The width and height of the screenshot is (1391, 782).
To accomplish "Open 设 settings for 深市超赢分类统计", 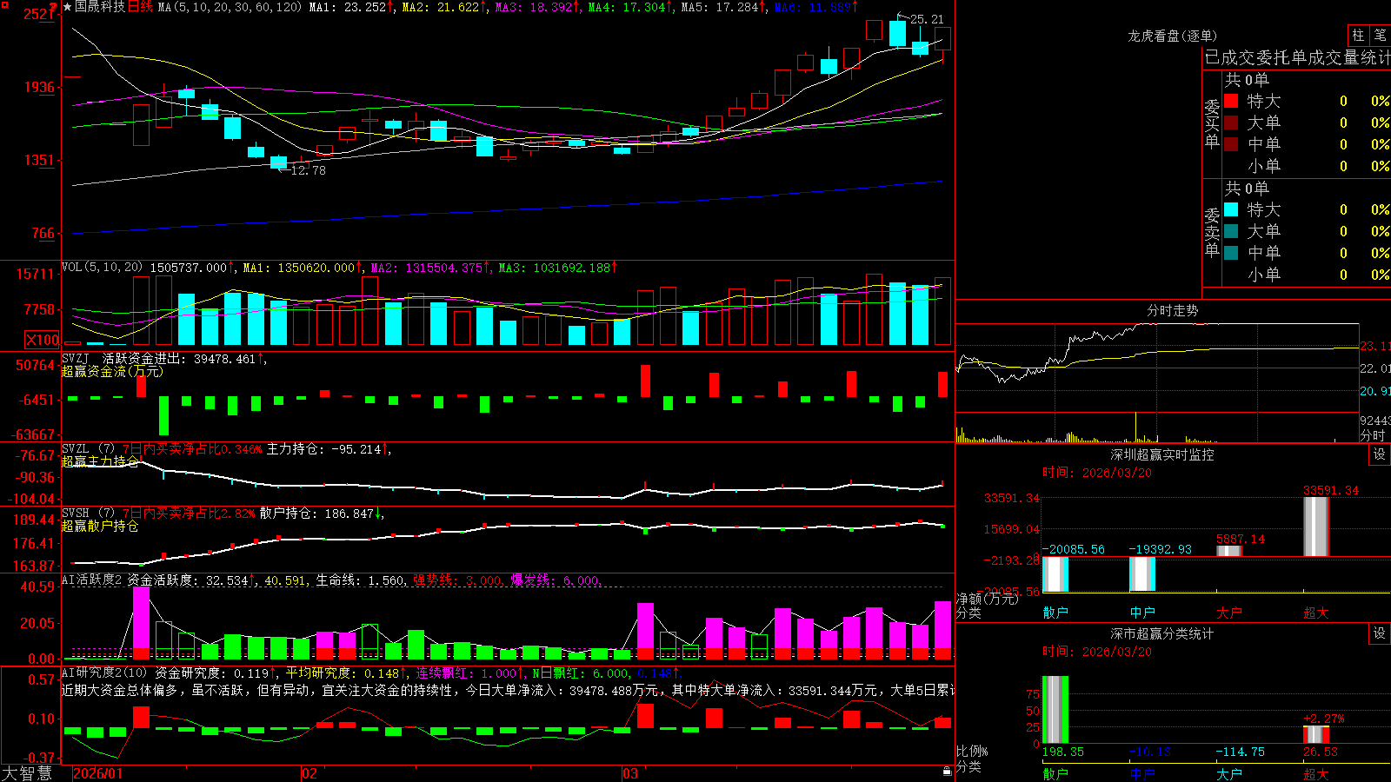I will [1380, 633].
